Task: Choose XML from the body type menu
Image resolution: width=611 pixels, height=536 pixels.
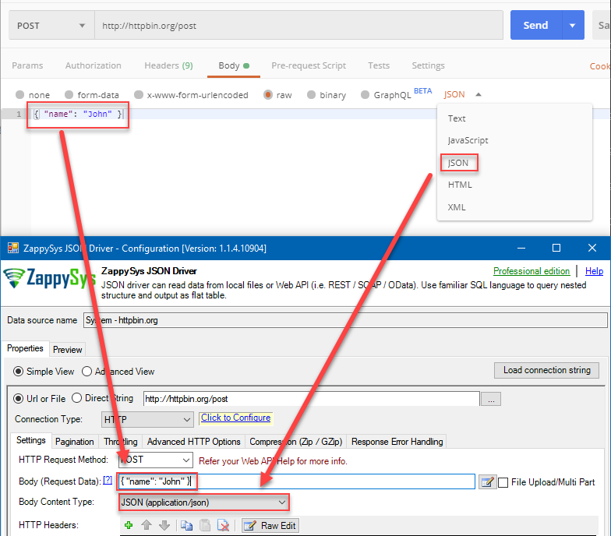Action: [x=457, y=207]
